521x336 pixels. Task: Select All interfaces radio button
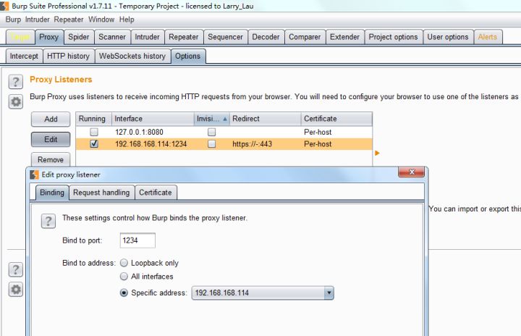point(124,277)
